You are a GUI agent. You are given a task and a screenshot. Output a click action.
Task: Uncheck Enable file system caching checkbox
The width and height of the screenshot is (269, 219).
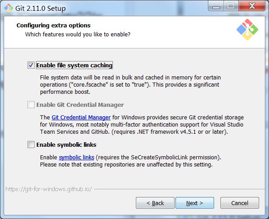[x=31, y=65]
